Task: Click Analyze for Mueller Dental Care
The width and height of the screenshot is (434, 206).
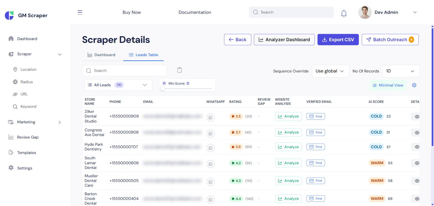Action: tap(288, 181)
